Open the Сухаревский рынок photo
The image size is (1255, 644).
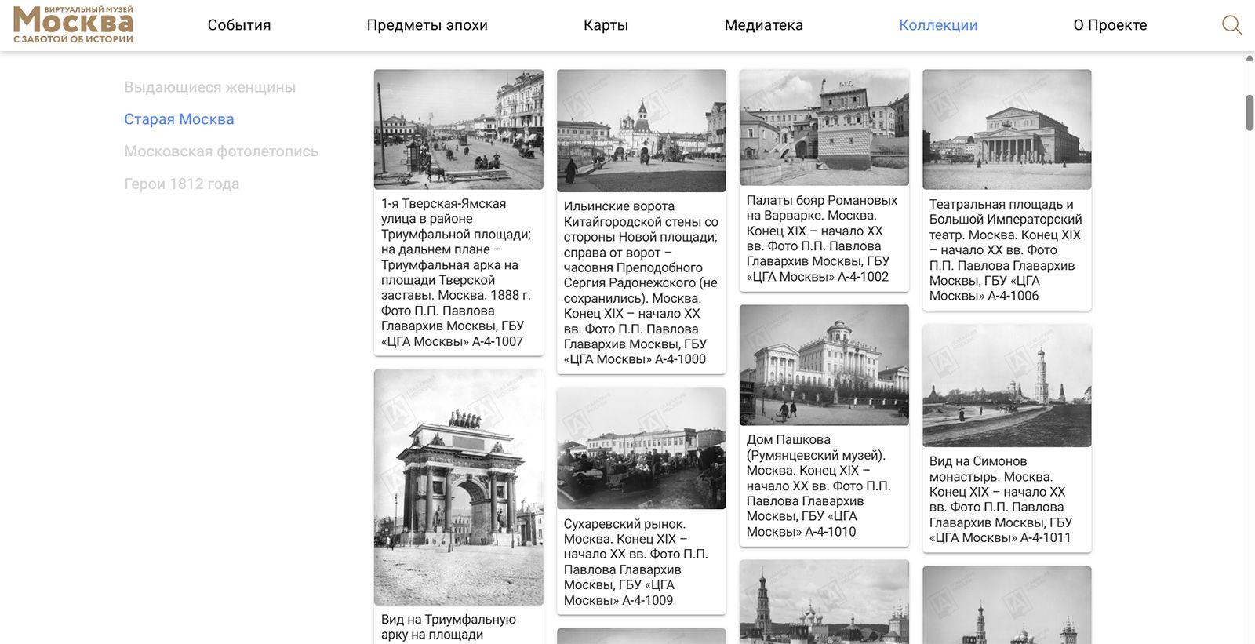pyautogui.click(x=641, y=449)
